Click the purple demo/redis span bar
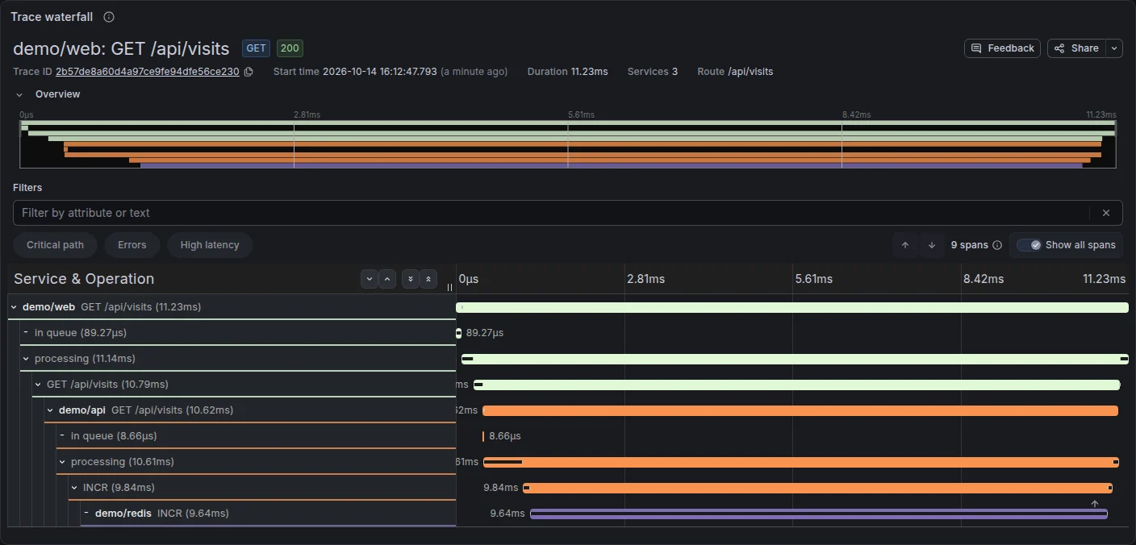Screen dimensions: 1136x545 click(819, 514)
